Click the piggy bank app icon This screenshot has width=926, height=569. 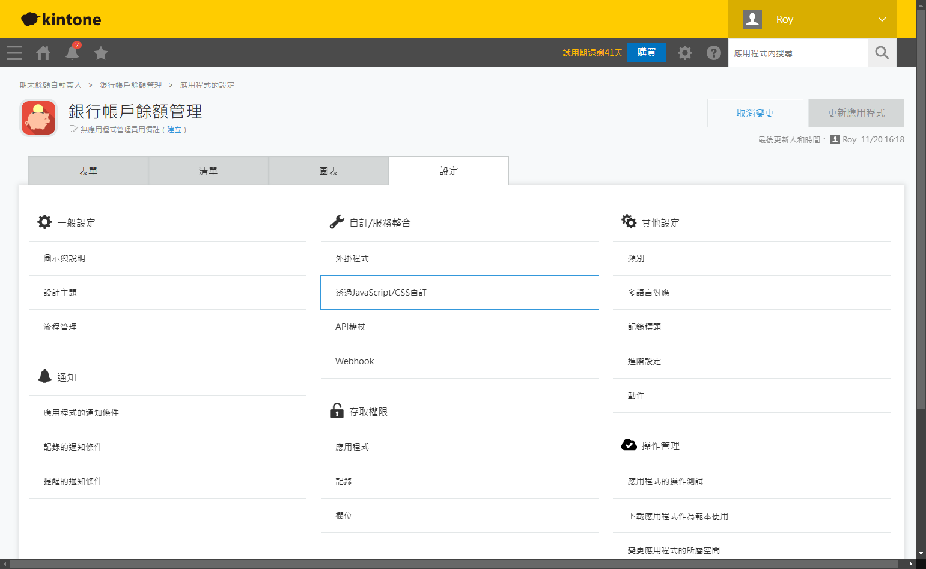38,118
